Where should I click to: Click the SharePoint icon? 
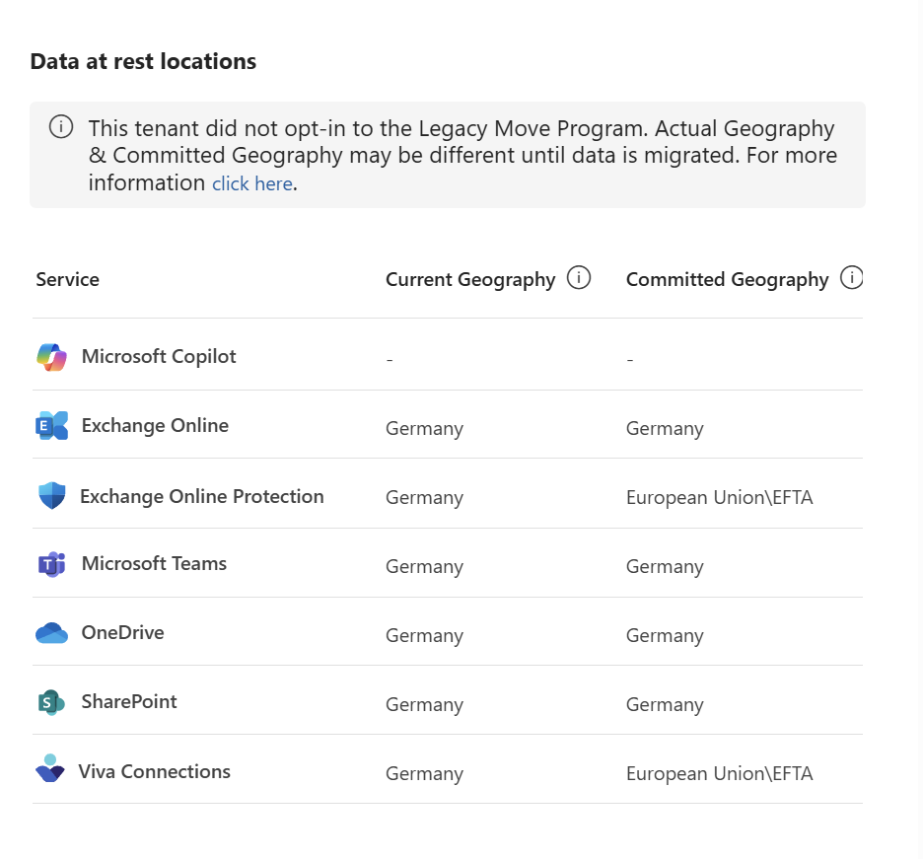52,702
